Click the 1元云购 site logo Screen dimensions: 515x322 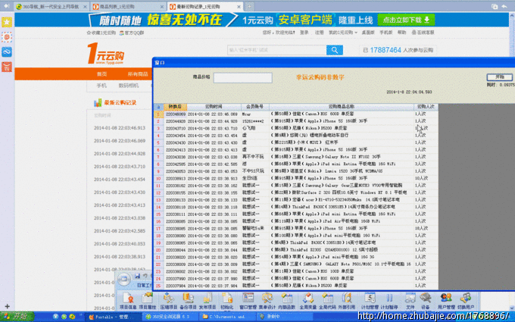point(105,54)
